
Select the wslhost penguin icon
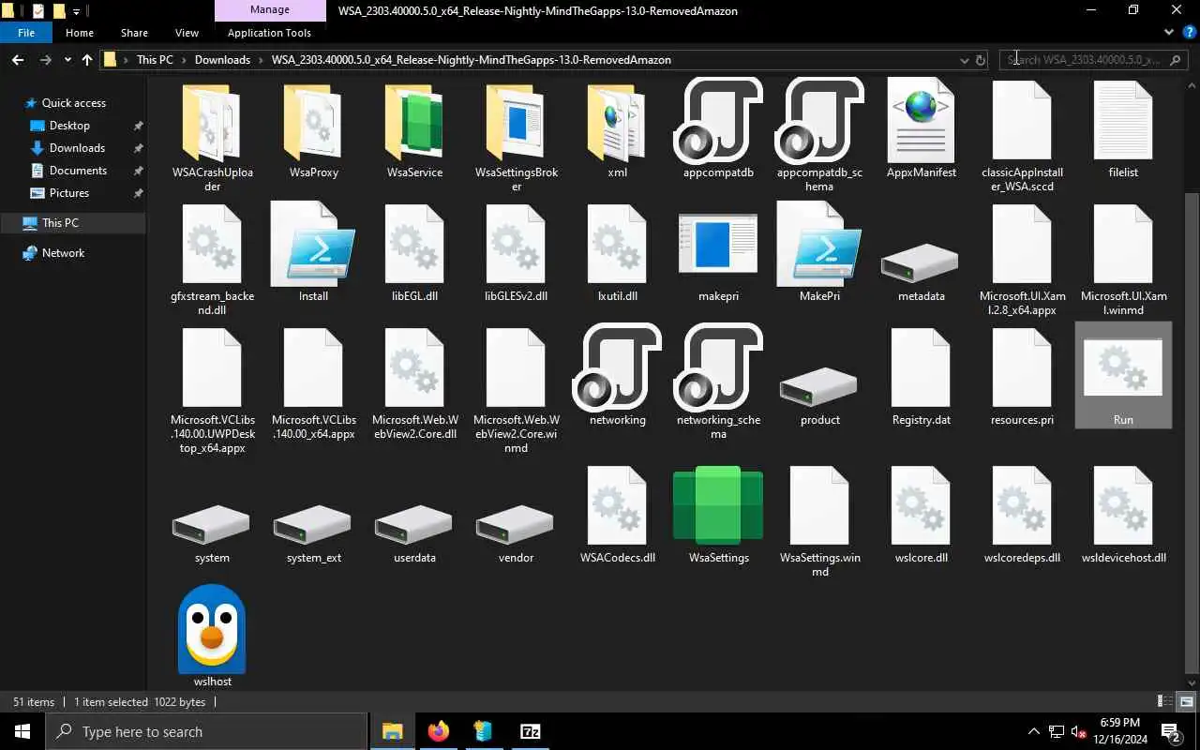212,629
